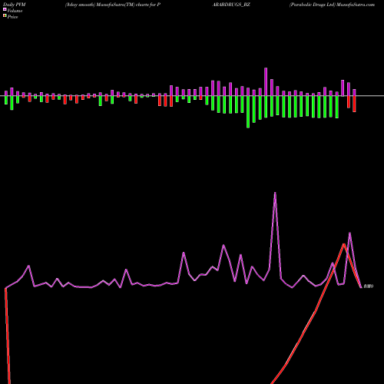Click the green-red Price legend swatch
The width and height of the screenshot is (384, 384).
point(5,15)
